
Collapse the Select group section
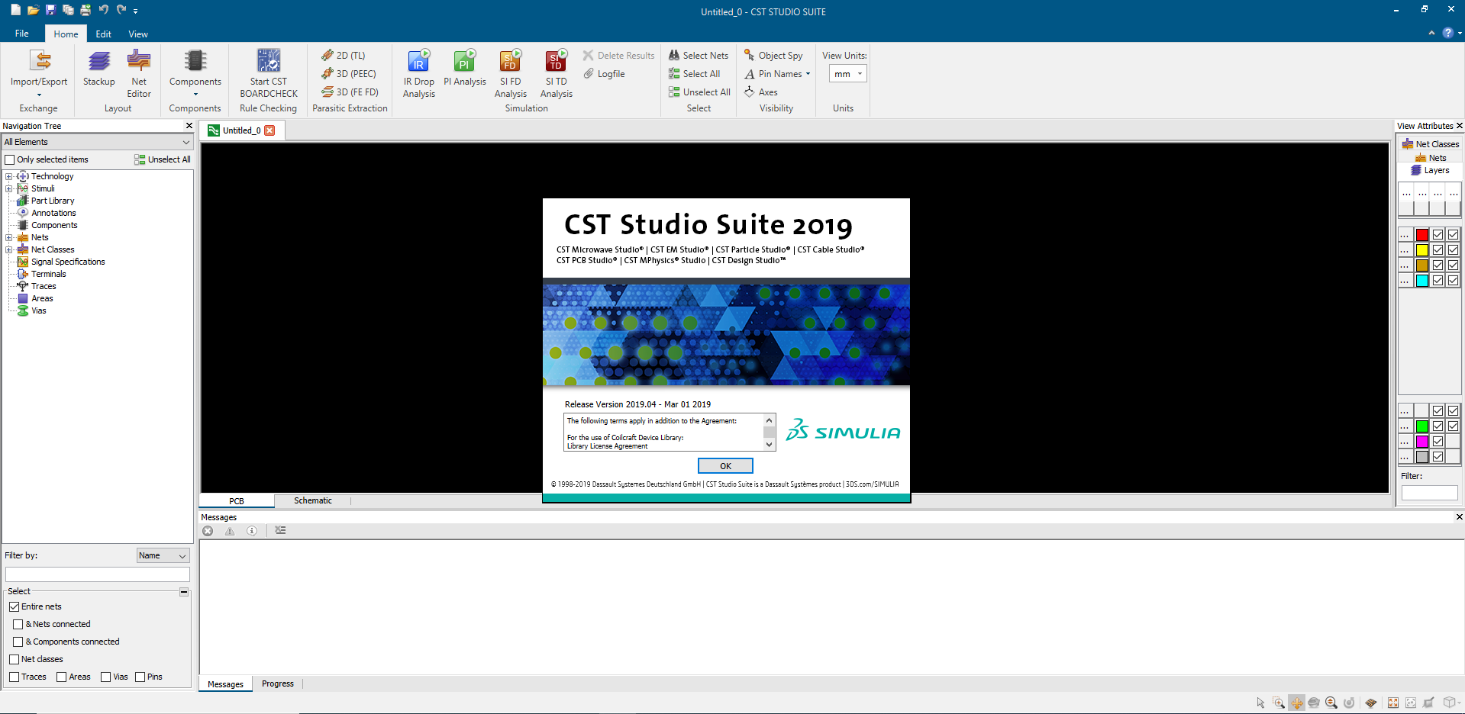coord(184,592)
